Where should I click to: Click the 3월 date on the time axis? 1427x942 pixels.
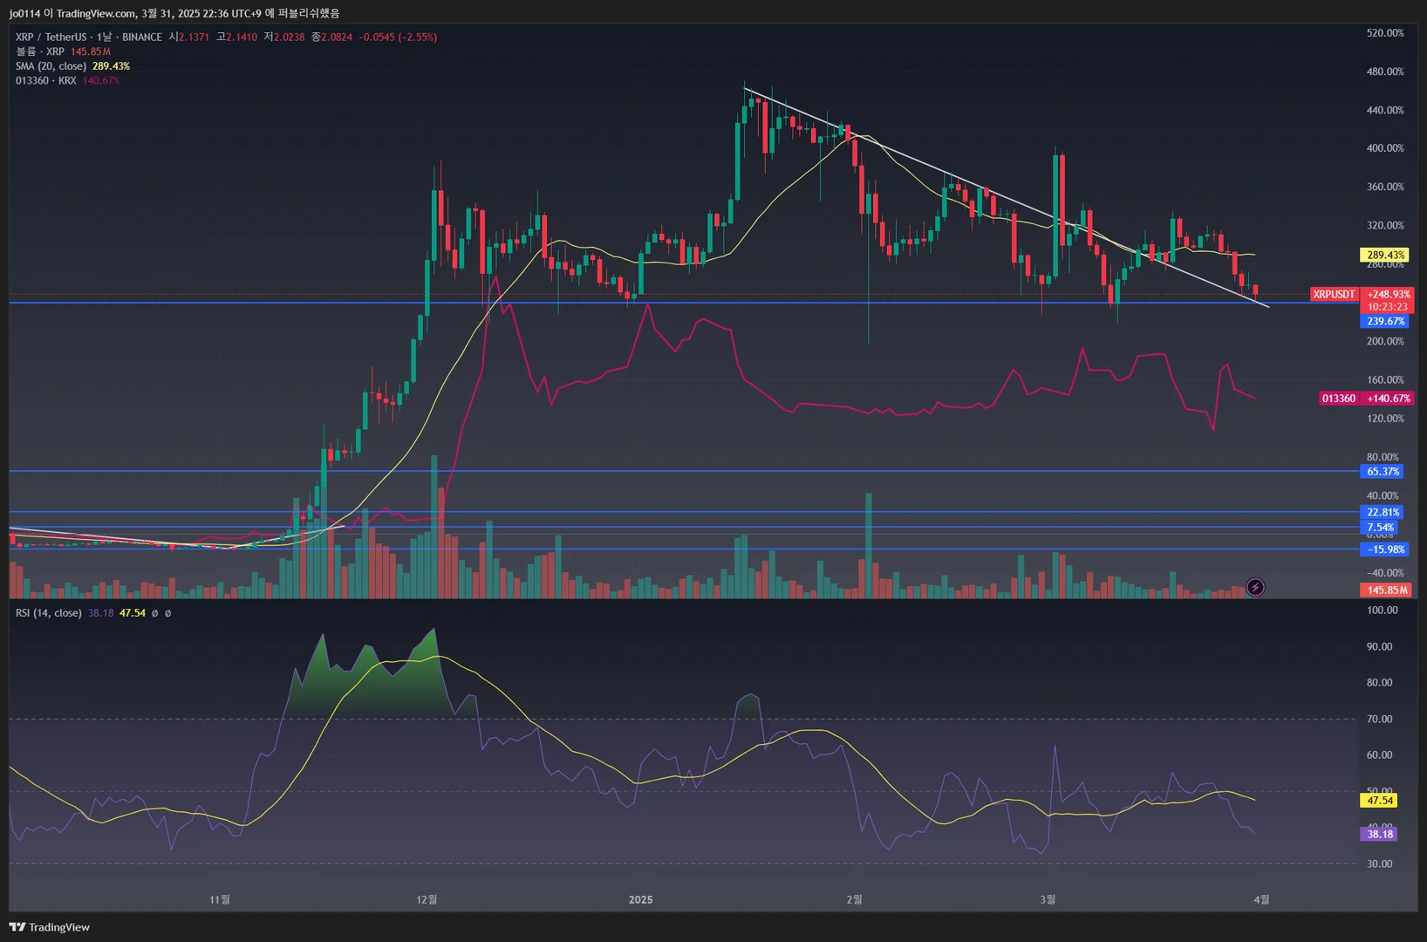click(1048, 899)
